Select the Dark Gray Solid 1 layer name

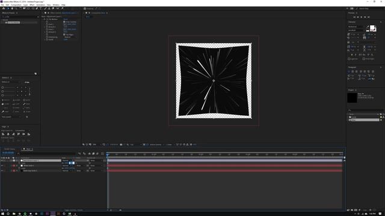point(30,170)
